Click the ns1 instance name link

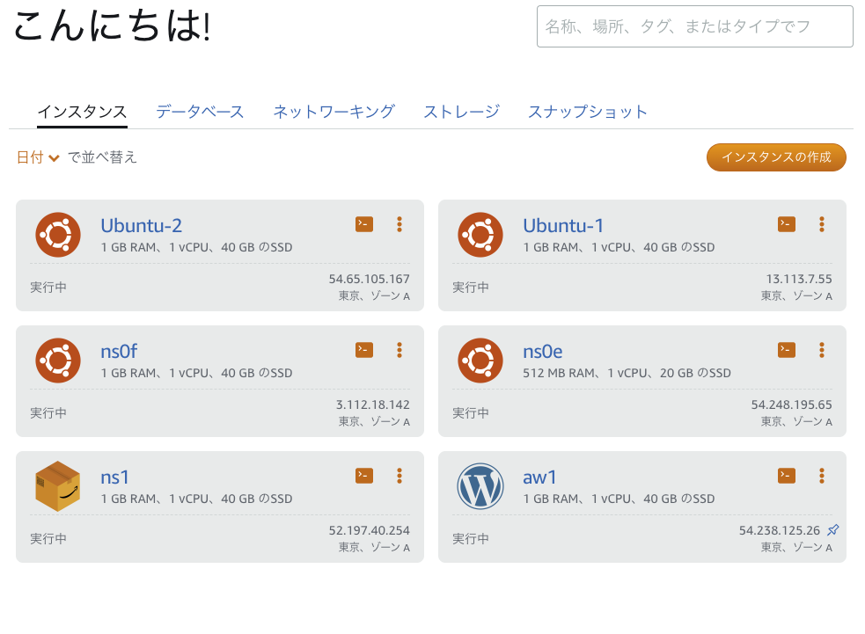(x=115, y=477)
